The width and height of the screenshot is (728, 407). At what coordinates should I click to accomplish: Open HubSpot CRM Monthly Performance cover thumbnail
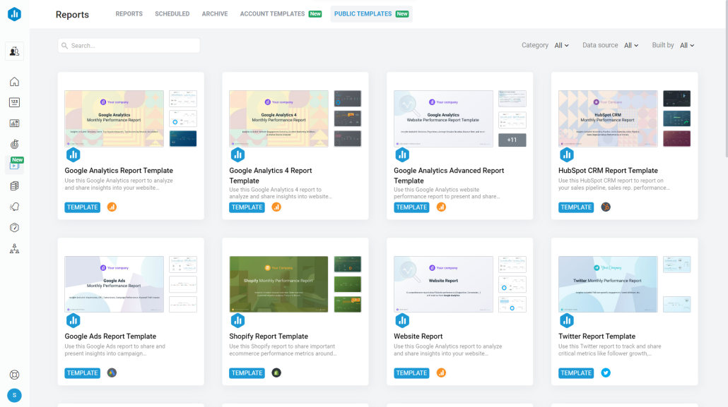[x=608, y=119]
